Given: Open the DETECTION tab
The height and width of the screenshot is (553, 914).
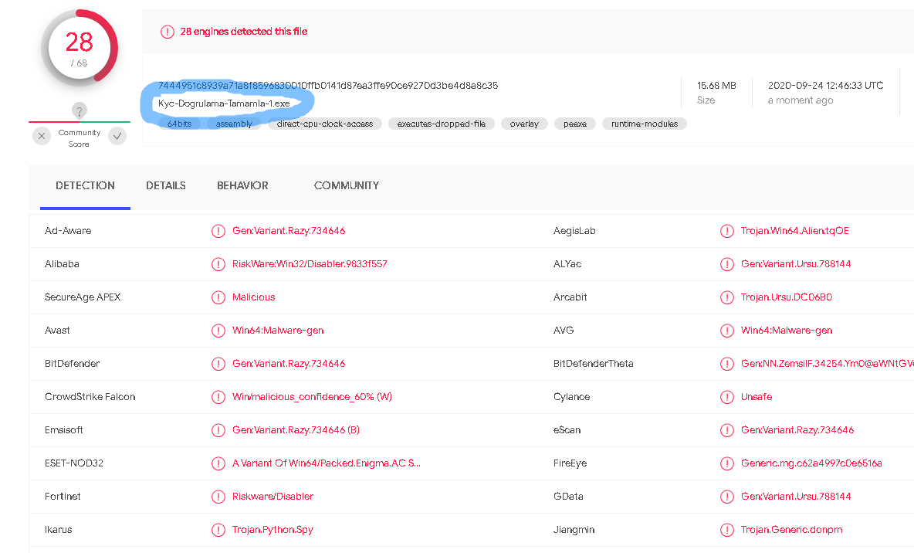Looking at the screenshot, I should [85, 185].
